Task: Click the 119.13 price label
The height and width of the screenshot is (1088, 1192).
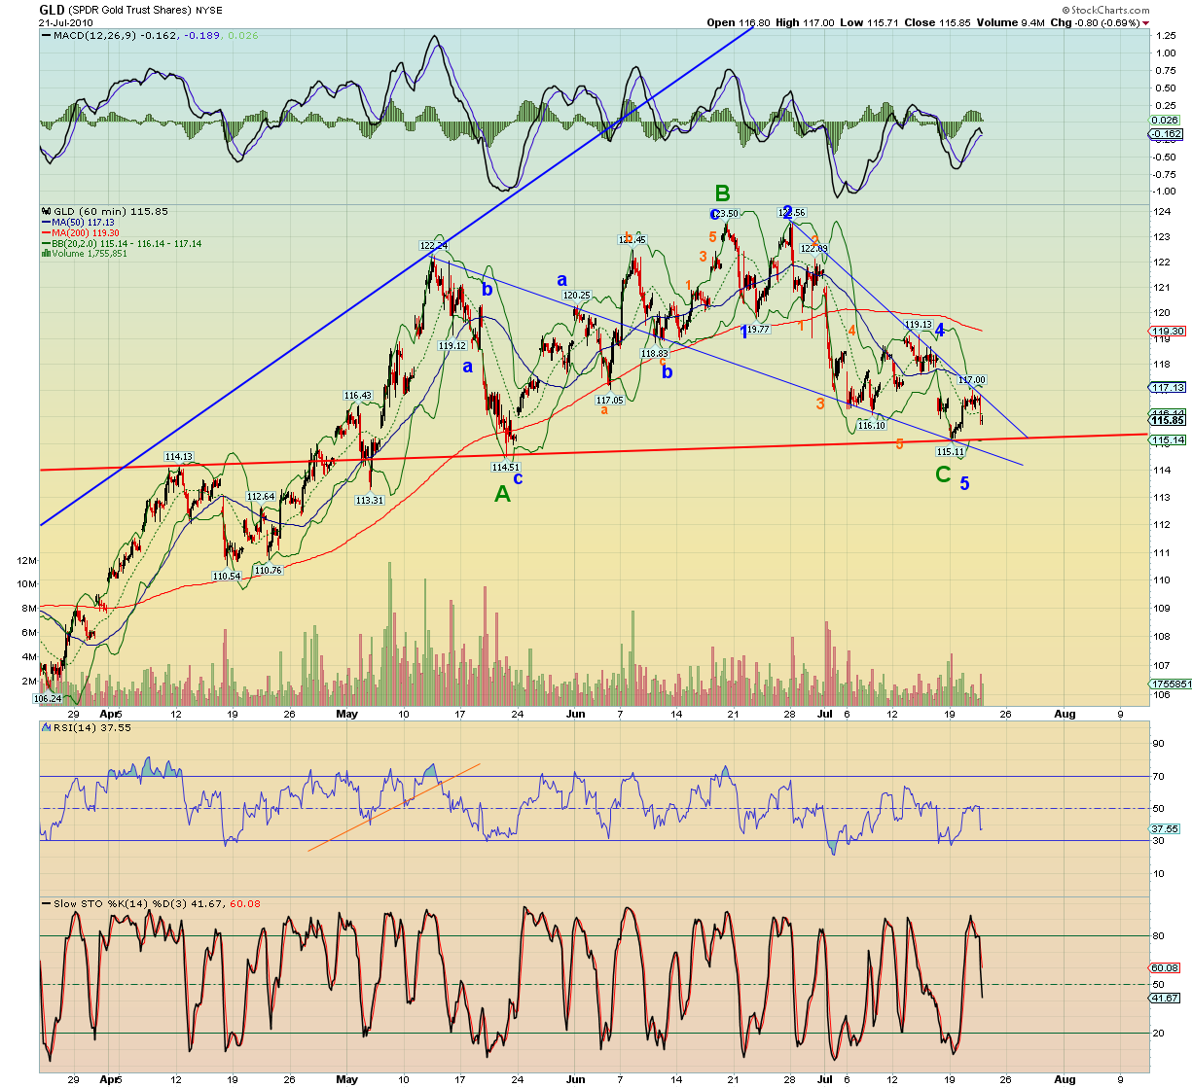Action: 918,325
